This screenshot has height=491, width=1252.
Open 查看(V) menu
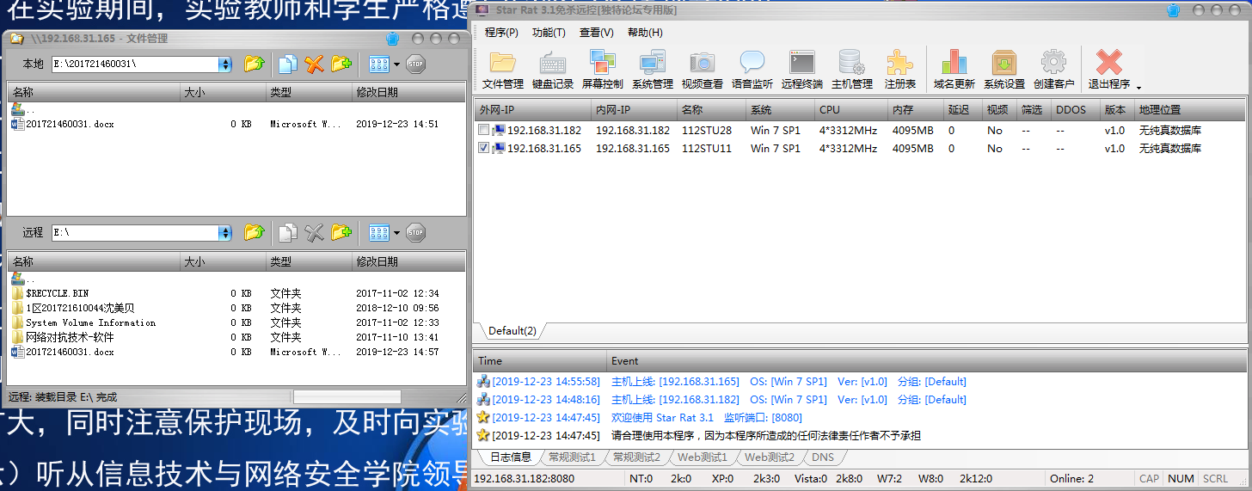(x=597, y=33)
